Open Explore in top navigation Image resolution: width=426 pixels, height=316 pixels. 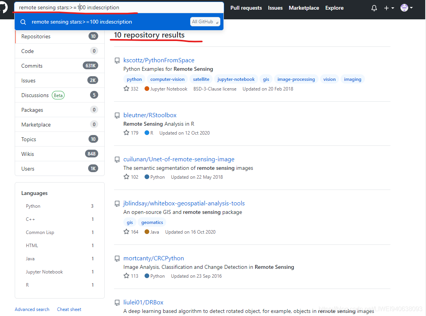pyautogui.click(x=334, y=8)
